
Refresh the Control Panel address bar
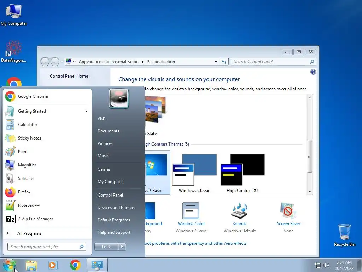[x=224, y=62]
